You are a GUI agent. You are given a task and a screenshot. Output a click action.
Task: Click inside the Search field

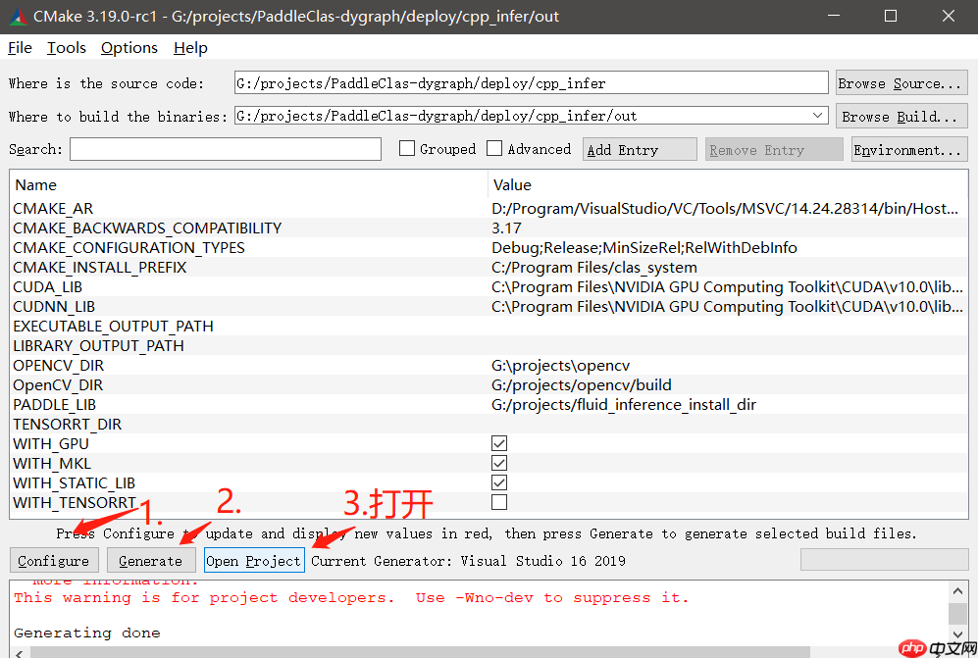(x=225, y=148)
